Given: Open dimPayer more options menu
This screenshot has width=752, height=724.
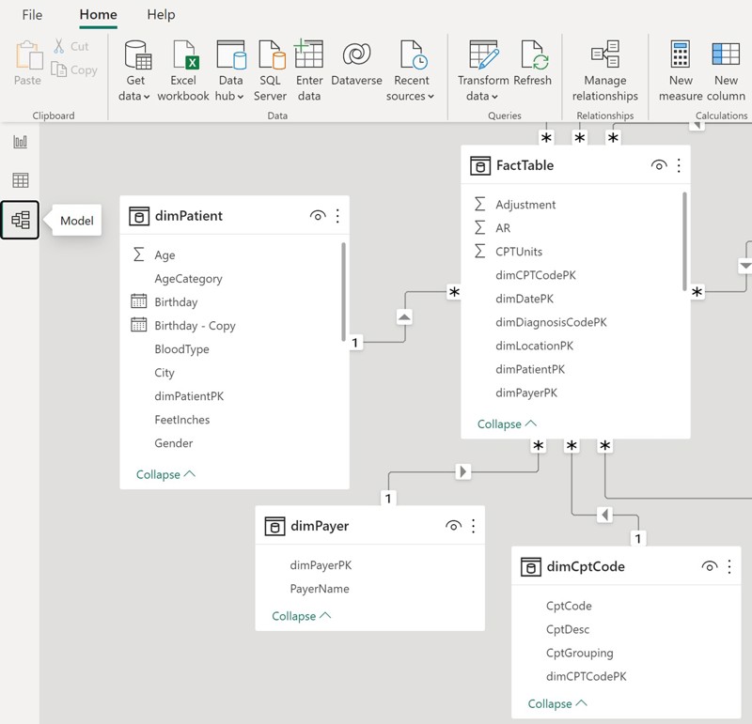Looking at the screenshot, I should click(x=474, y=526).
